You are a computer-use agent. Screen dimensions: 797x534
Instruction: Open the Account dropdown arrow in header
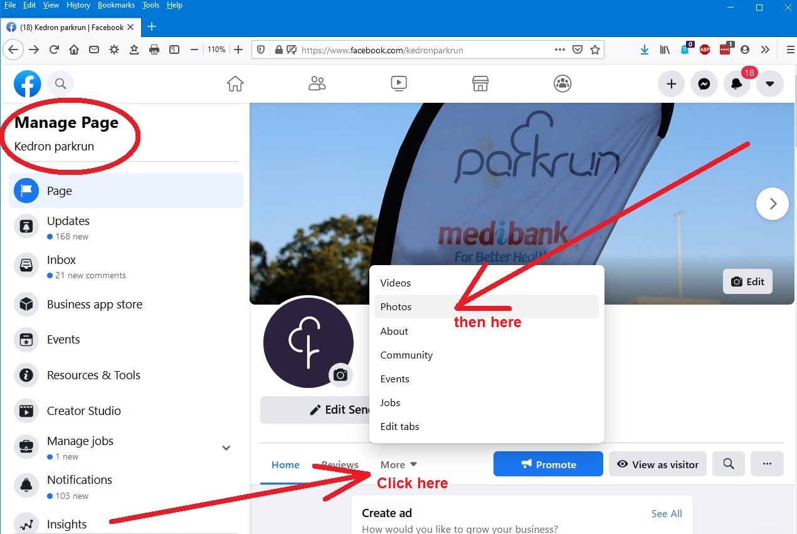click(770, 84)
